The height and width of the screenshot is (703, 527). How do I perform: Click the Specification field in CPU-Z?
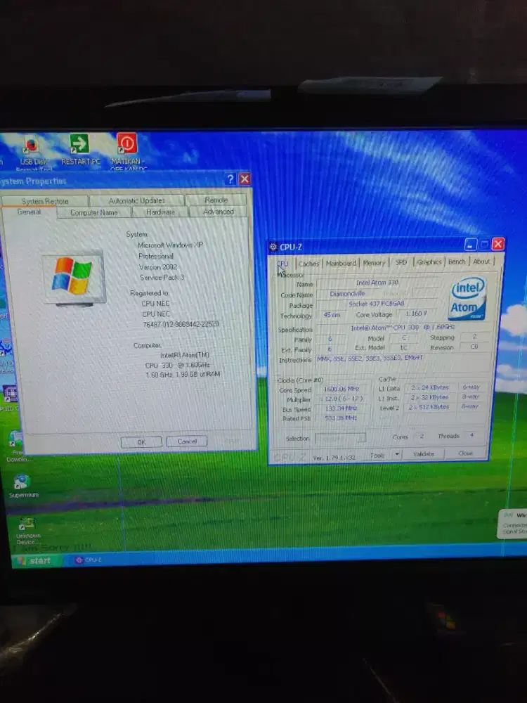(402, 328)
